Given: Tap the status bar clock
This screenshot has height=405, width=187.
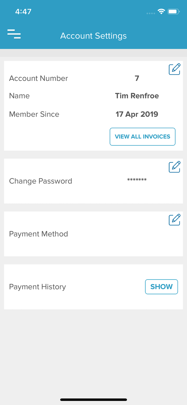Looking at the screenshot, I should tap(23, 12).
